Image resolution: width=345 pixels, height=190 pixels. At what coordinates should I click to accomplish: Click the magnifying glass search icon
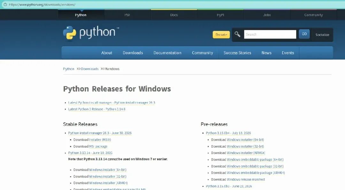237,34
